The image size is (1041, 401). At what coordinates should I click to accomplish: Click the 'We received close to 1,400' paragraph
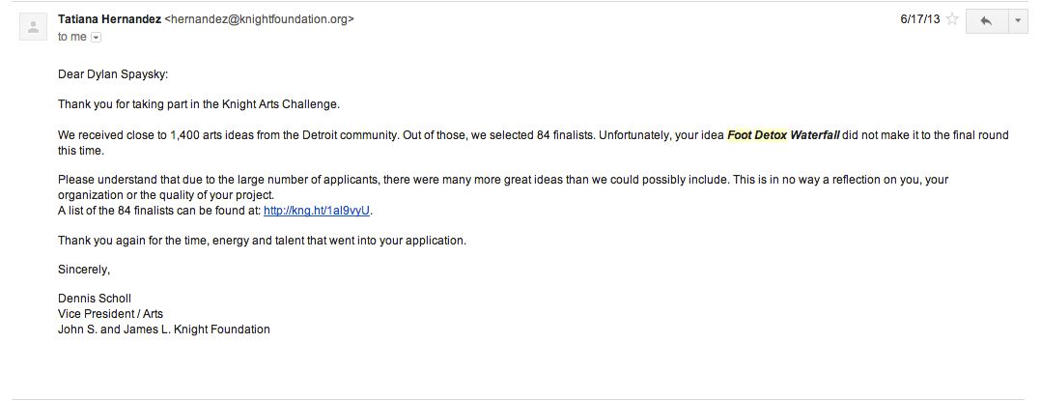tap(386, 135)
